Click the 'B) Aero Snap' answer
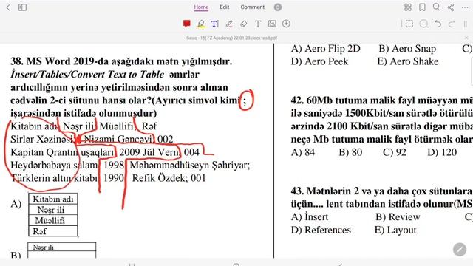Screen dimensions: 473x266 [407, 49]
